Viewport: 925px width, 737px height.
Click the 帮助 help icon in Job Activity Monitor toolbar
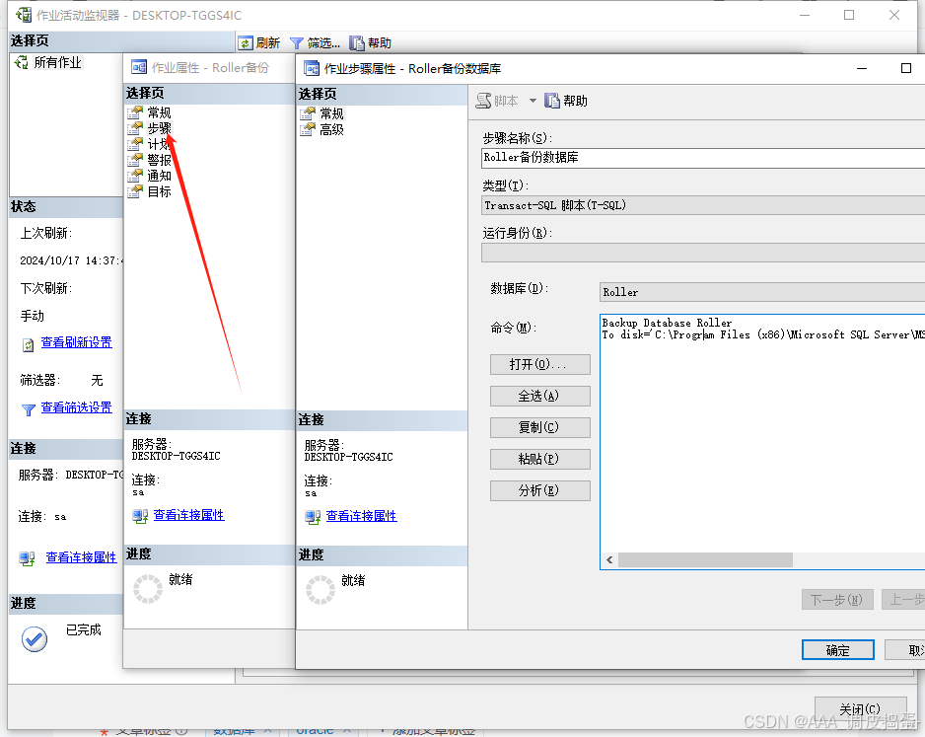(356, 43)
